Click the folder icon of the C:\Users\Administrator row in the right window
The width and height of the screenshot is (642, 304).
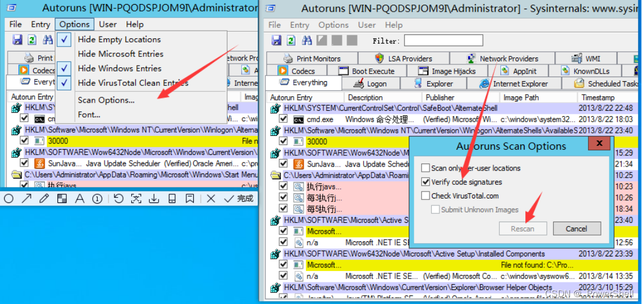tap(276, 175)
